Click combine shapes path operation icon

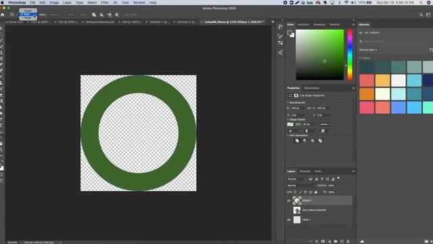coord(297,141)
